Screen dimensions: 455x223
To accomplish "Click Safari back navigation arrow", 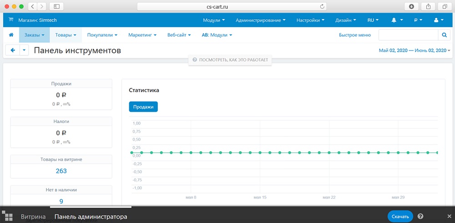I will coord(32,6).
